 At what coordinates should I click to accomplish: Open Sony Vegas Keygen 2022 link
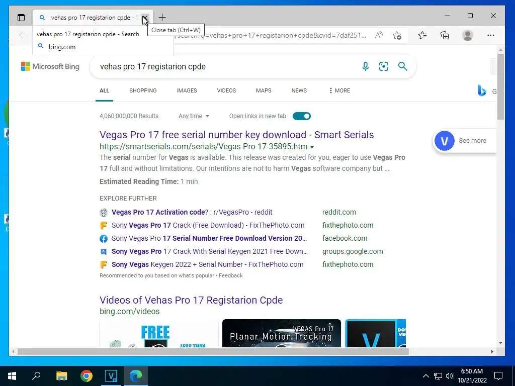tap(208, 265)
